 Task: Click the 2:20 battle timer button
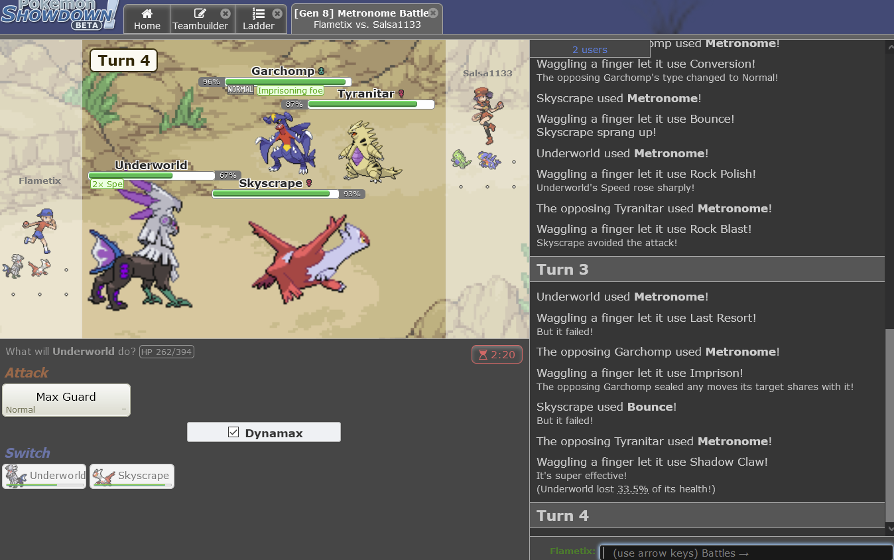click(x=497, y=354)
